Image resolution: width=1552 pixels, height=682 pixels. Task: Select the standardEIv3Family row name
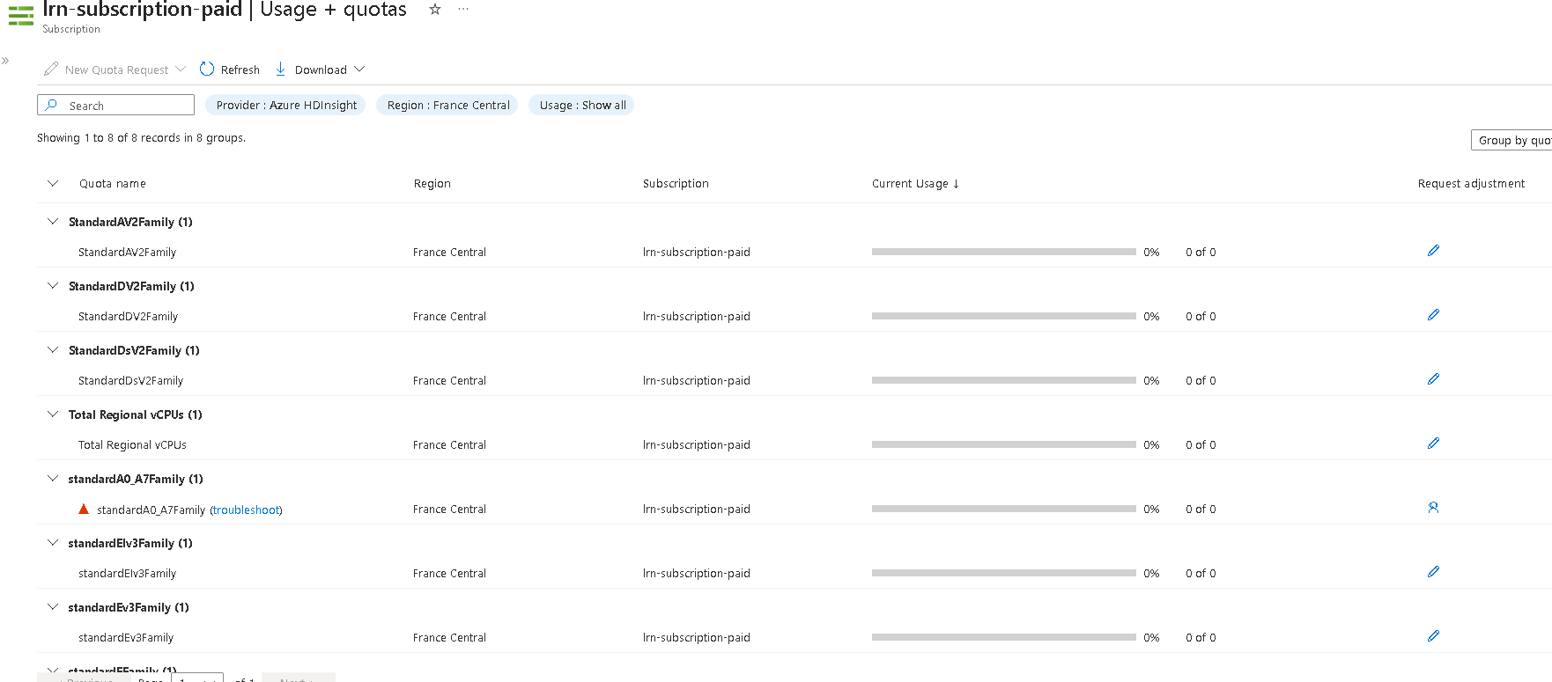(127, 574)
